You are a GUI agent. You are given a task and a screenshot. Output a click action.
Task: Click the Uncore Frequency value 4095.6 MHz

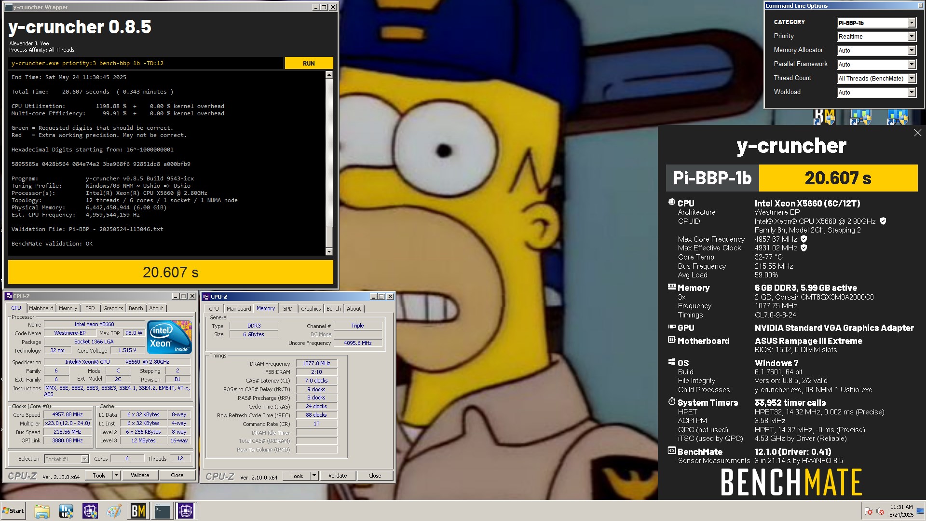[358, 343]
